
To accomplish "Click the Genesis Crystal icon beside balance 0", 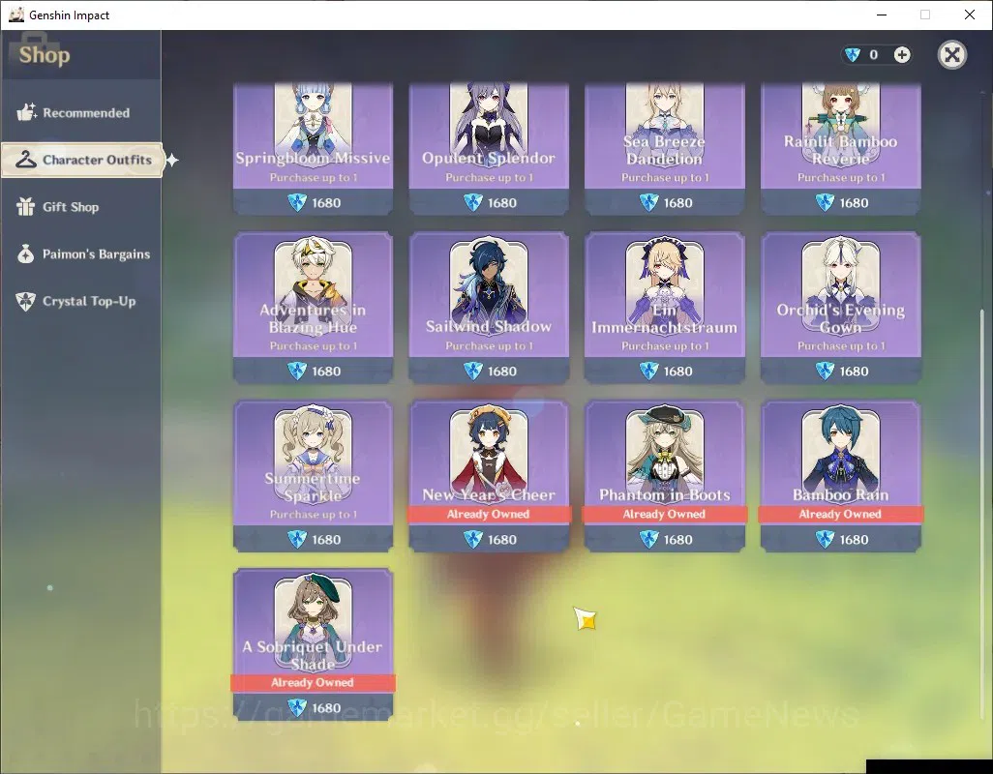I will [853, 55].
